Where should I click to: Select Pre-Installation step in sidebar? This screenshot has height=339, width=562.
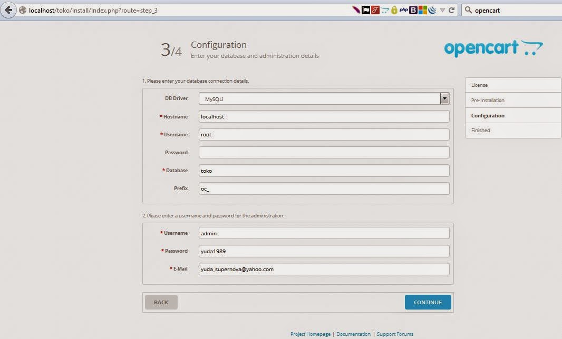pos(513,100)
